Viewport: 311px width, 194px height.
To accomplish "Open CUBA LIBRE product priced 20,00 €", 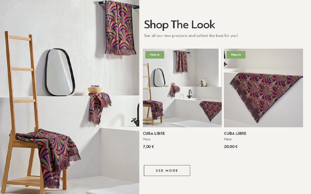I will tap(235, 133).
